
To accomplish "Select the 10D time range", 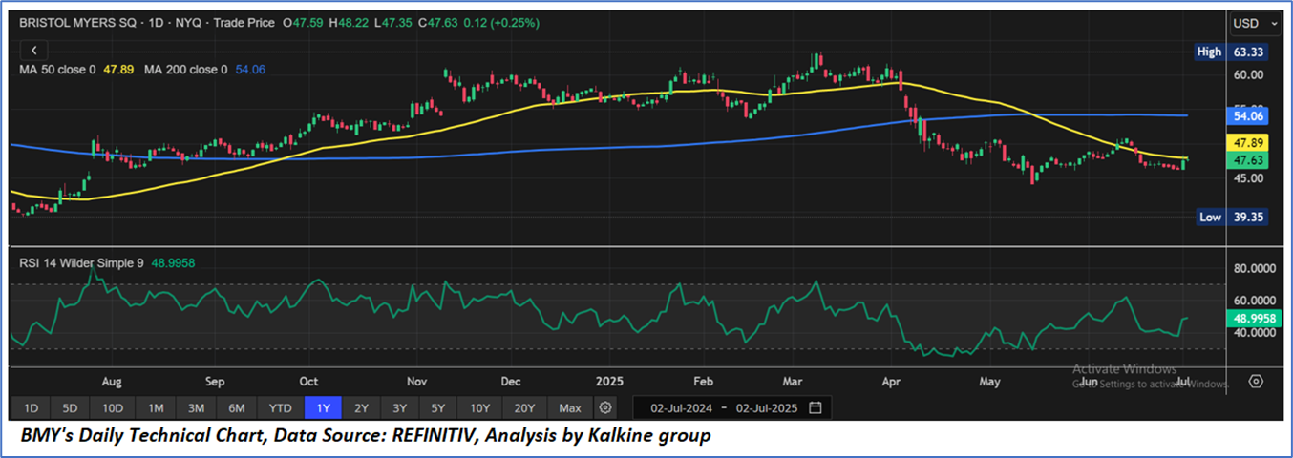I will coord(112,408).
